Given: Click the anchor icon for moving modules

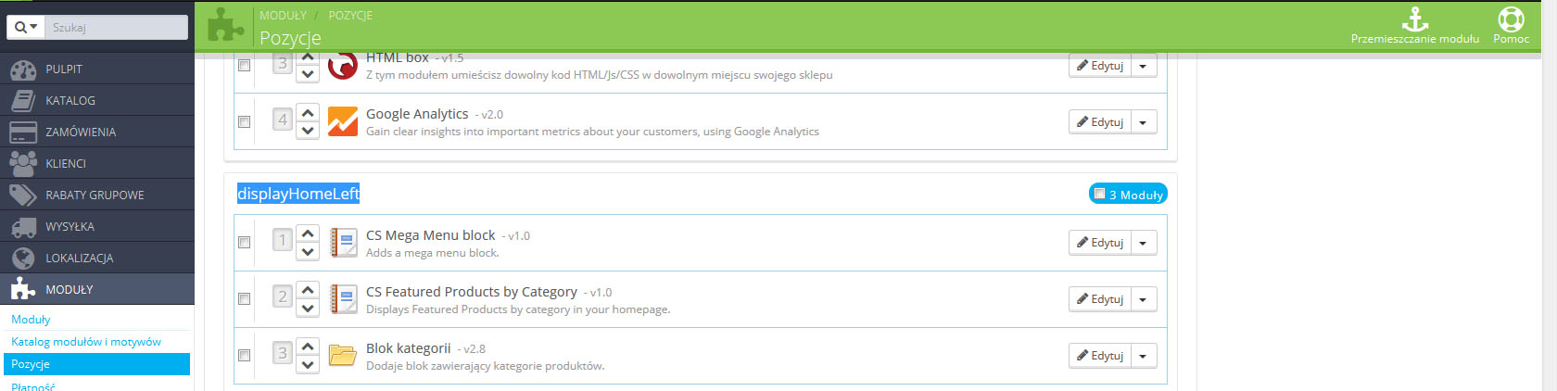Looking at the screenshot, I should pyautogui.click(x=1414, y=19).
